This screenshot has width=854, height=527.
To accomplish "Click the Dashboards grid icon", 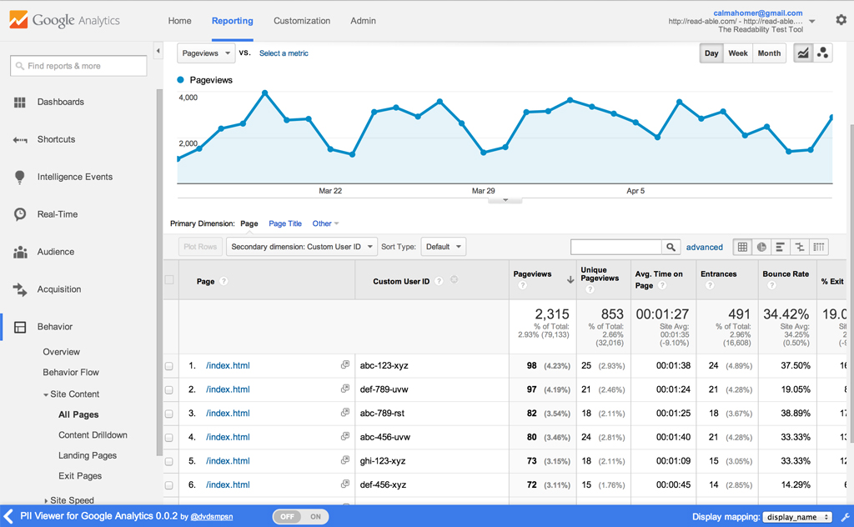I will tap(20, 103).
